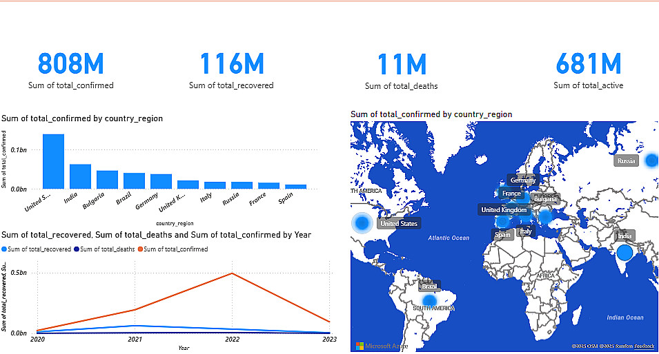Click the 2021 point on orange confirmed line
Screen dimensions: 659x354
tap(135, 310)
